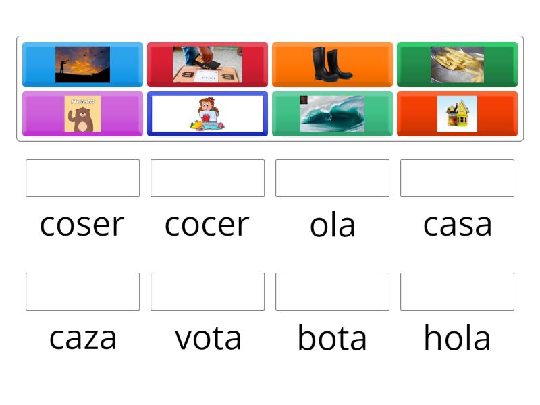Select the word casa
540x405 pixels.
click(458, 225)
